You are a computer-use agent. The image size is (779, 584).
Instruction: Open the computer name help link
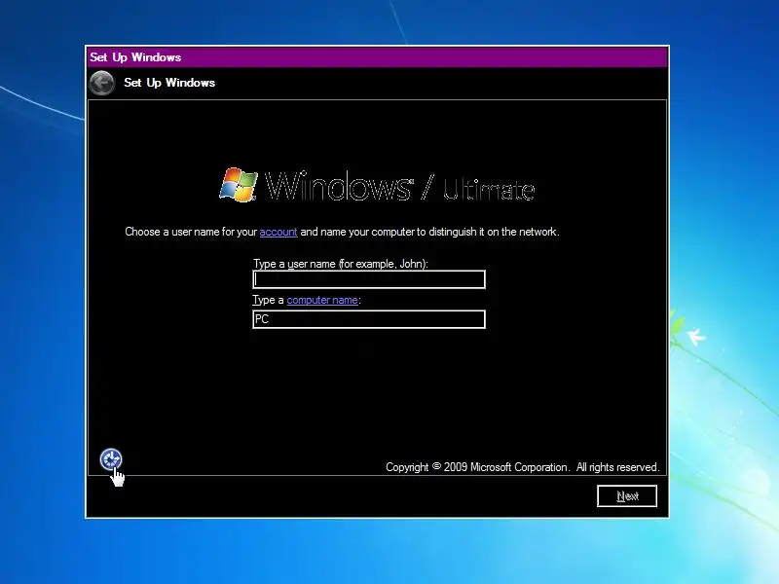click(322, 300)
